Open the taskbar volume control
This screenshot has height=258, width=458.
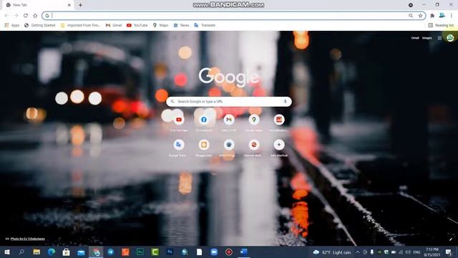(408, 252)
